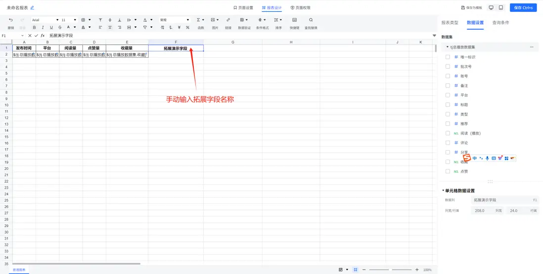The height and width of the screenshot is (274, 543).
Task: Click 保存 Ctrl+s button
Action: point(523,7)
